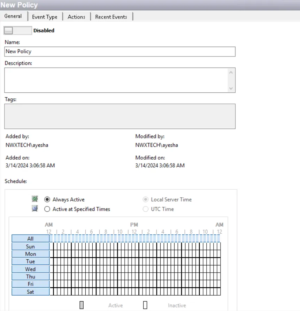Select the Thu row in schedule grid
Image resolution: width=300 pixels, height=311 pixels.
coord(31,276)
